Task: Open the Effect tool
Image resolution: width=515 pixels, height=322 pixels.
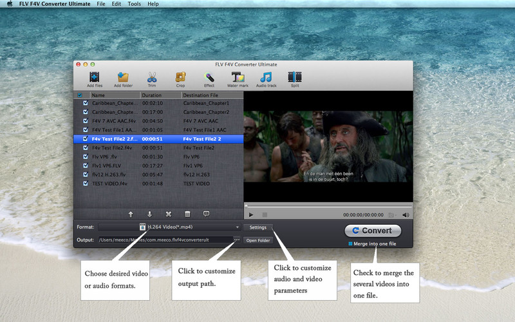Action: click(209, 79)
